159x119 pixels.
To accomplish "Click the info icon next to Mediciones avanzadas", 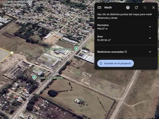I will coord(126,52).
